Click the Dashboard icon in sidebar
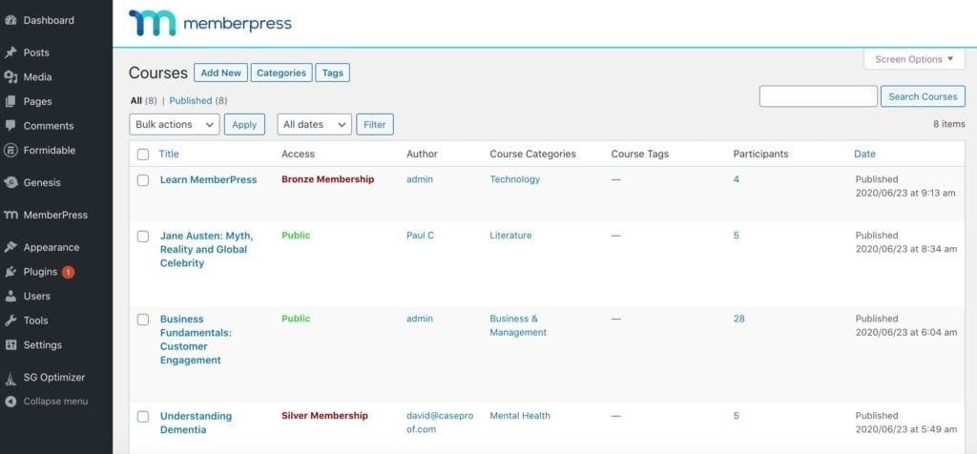977x454 pixels. (x=11, y=20)
